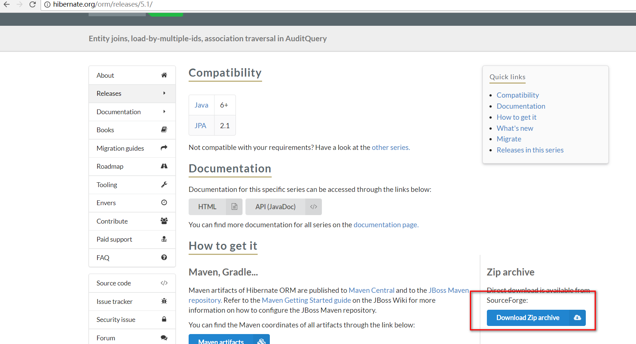Select Paid support in the sidebar
Image resolution: width=636 pixels, height=344 pixels.
pos(132,239)
